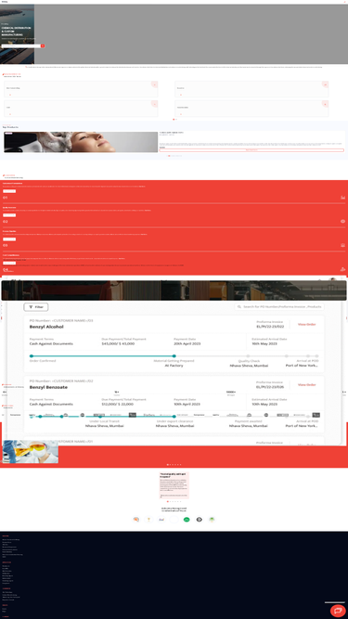
Task: Click the white button above number 02
Action: click(x=9, y=215)
